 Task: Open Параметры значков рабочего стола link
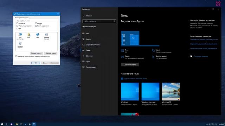coord(204,39)
